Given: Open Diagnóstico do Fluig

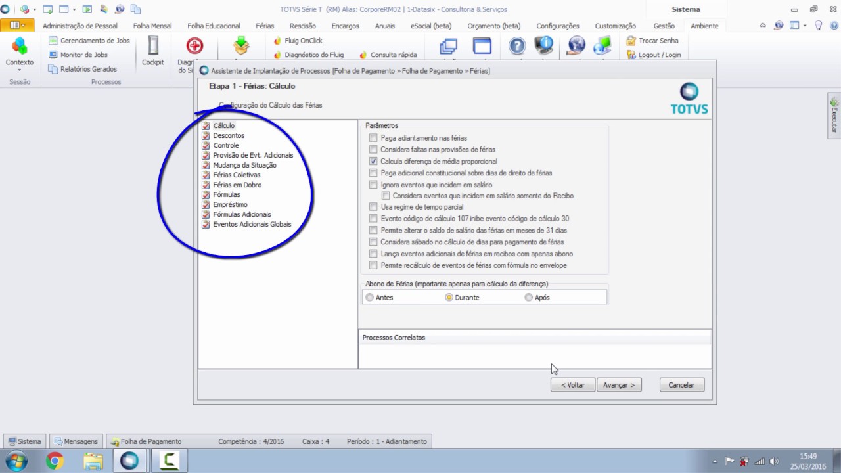Looking at the screenshot, I should coord(309,55).
